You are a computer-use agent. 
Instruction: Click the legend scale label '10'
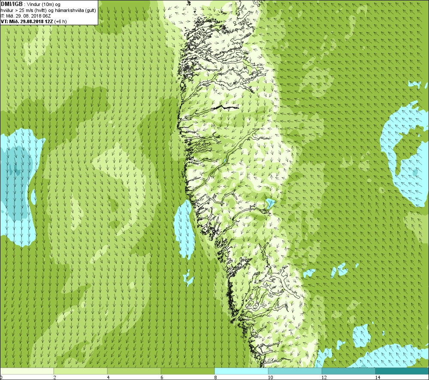tap(270, 377)
